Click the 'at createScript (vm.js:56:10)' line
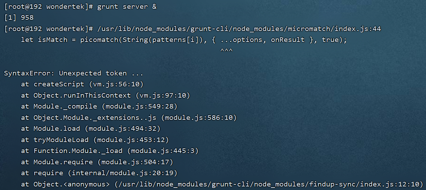Viewport: 426px width, 190px height. [82, 84]
